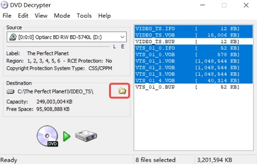Click the 3,201,594 KB status bar total
Viewport: 257px width, 164px height.
(x=215, y=160)
